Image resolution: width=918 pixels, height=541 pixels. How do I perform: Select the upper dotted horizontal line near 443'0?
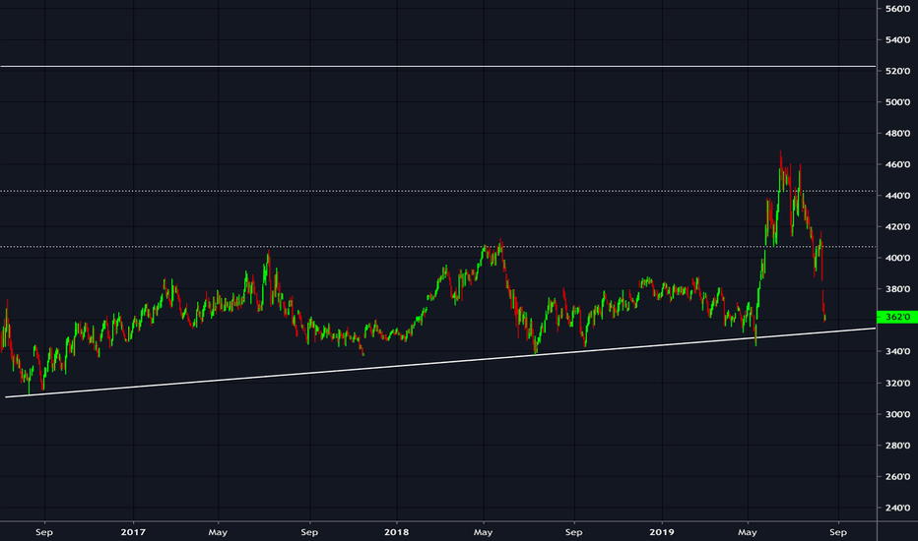438,191
